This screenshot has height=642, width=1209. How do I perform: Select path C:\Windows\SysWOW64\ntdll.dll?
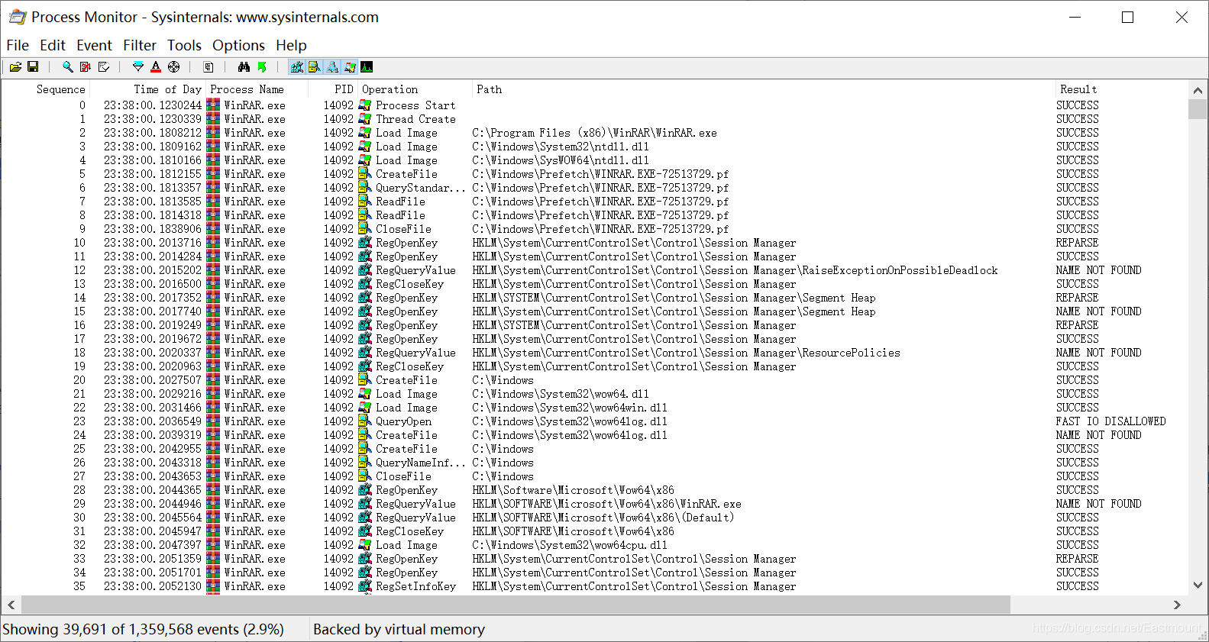[x=561, y=160]
